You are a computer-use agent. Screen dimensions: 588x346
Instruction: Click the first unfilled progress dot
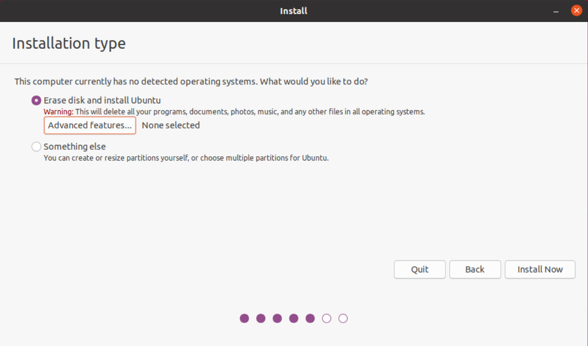pyautogui.click(x=327, y=318)
